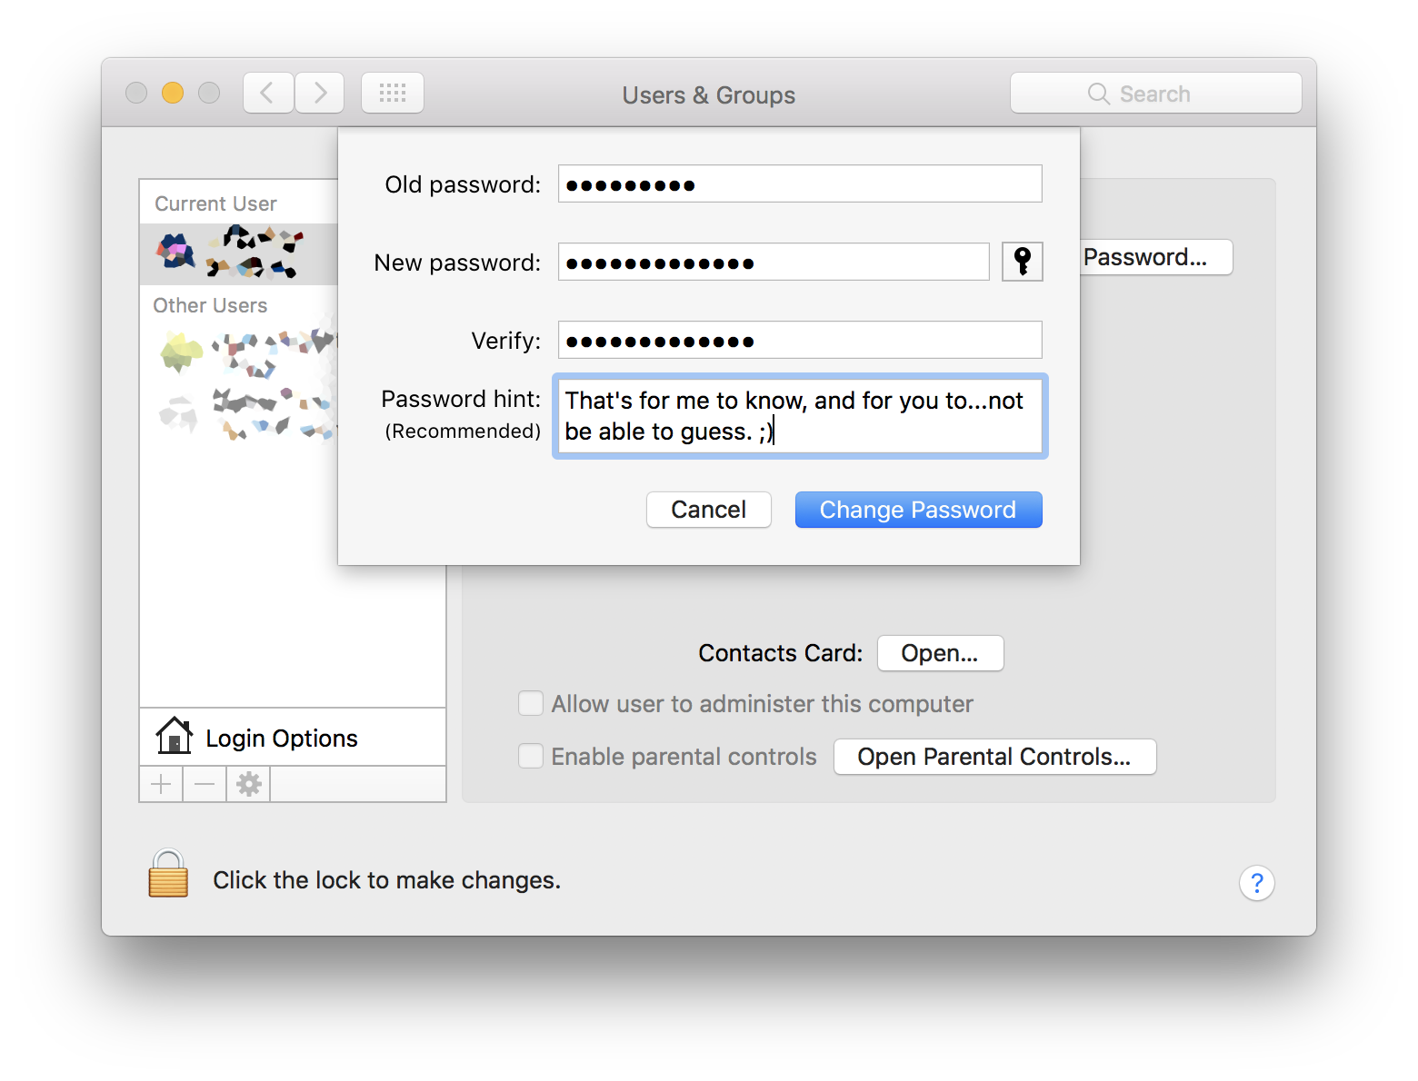The width and height of the screenshot is (1418, 1081).
Task: Remove user with the minus button
Action: pos(205,784)
